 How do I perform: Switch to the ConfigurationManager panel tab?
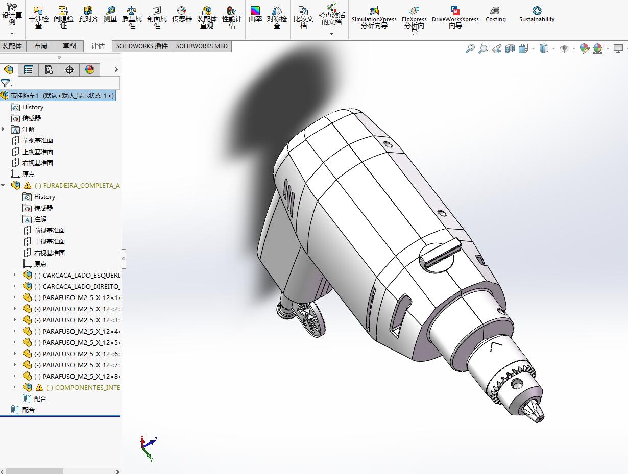click(x=49, y=70)
